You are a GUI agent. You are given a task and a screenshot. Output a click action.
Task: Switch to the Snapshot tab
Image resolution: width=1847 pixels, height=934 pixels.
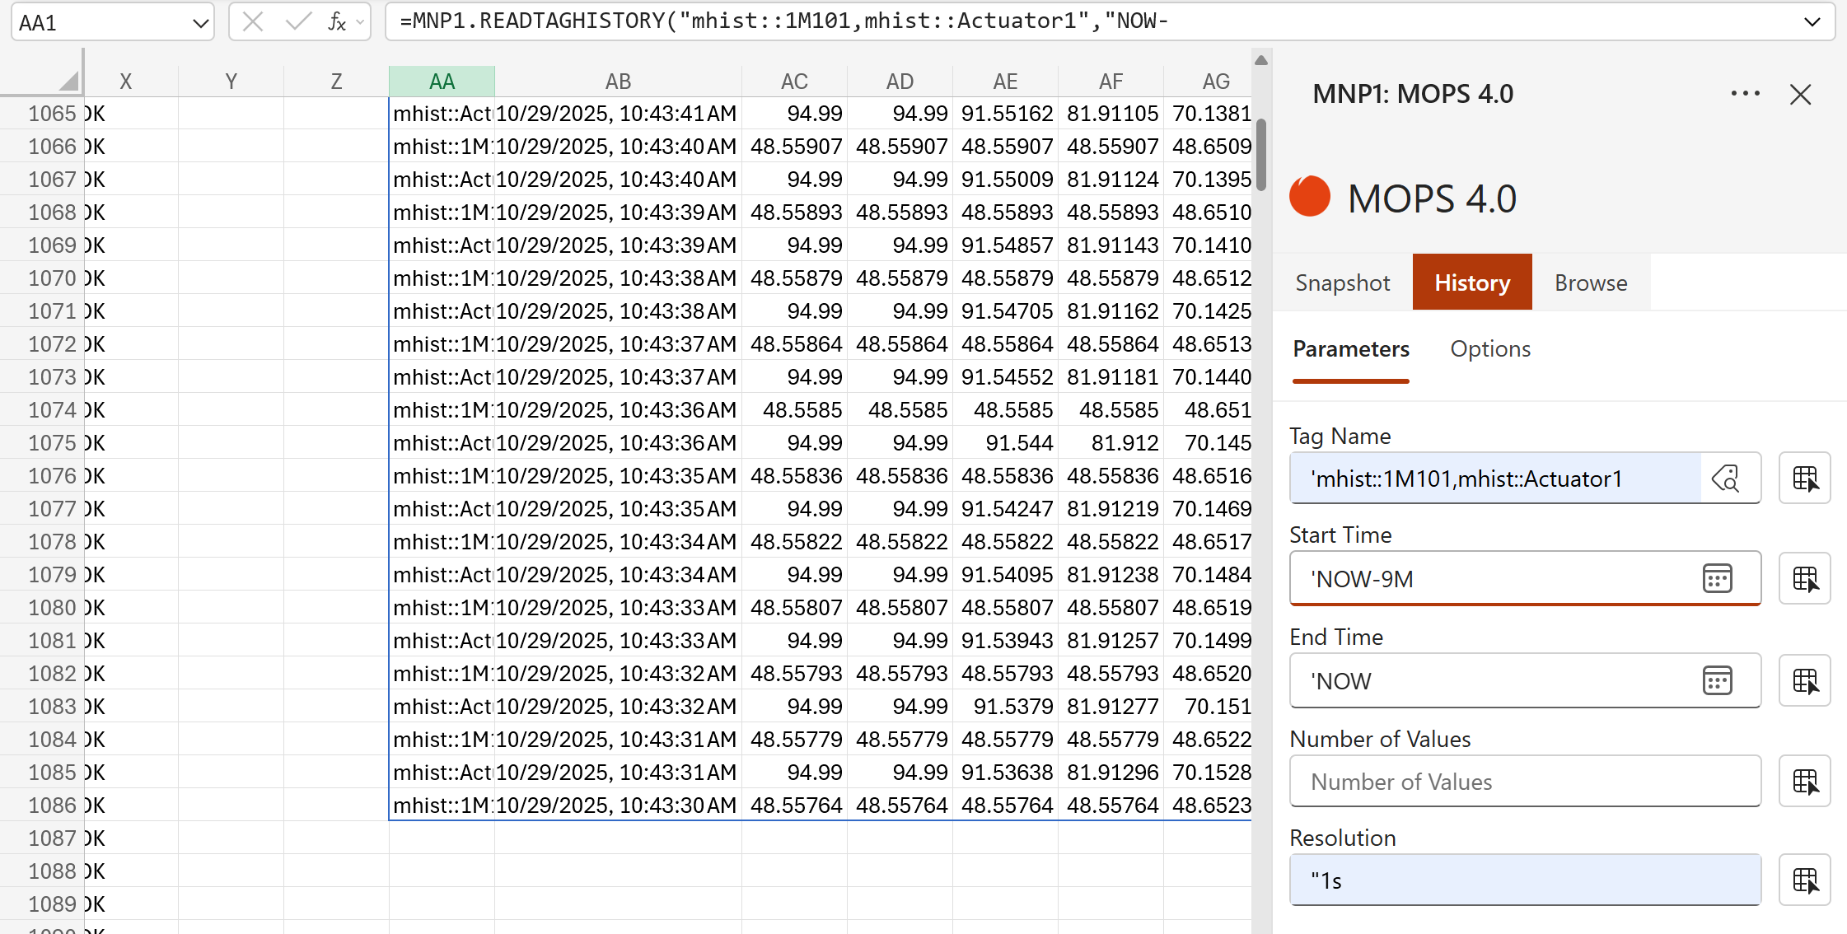[x=1342, y=282]
